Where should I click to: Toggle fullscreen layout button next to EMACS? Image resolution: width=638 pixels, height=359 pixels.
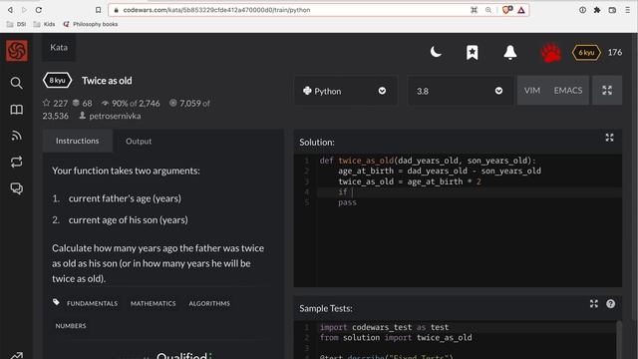click(607, 91)
